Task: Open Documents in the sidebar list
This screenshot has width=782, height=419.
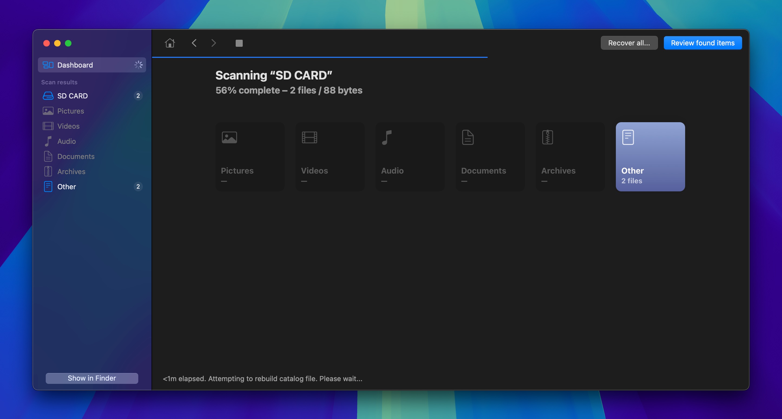Action: coord(75,157)
